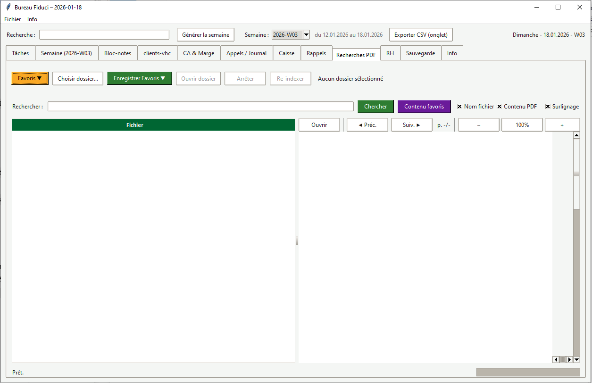Click the Exporter CSV (onglet) button
The width and height of the screenshot is (592, 383).
420,35
